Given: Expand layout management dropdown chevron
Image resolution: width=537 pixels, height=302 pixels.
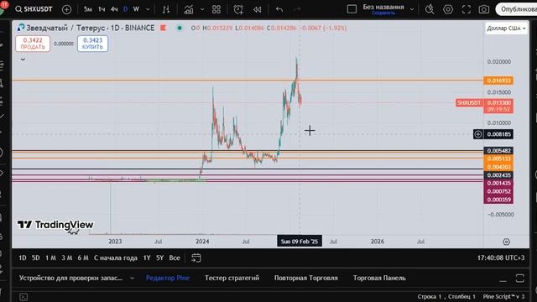Looking at the screenshot, I should (x=412, y=9).
